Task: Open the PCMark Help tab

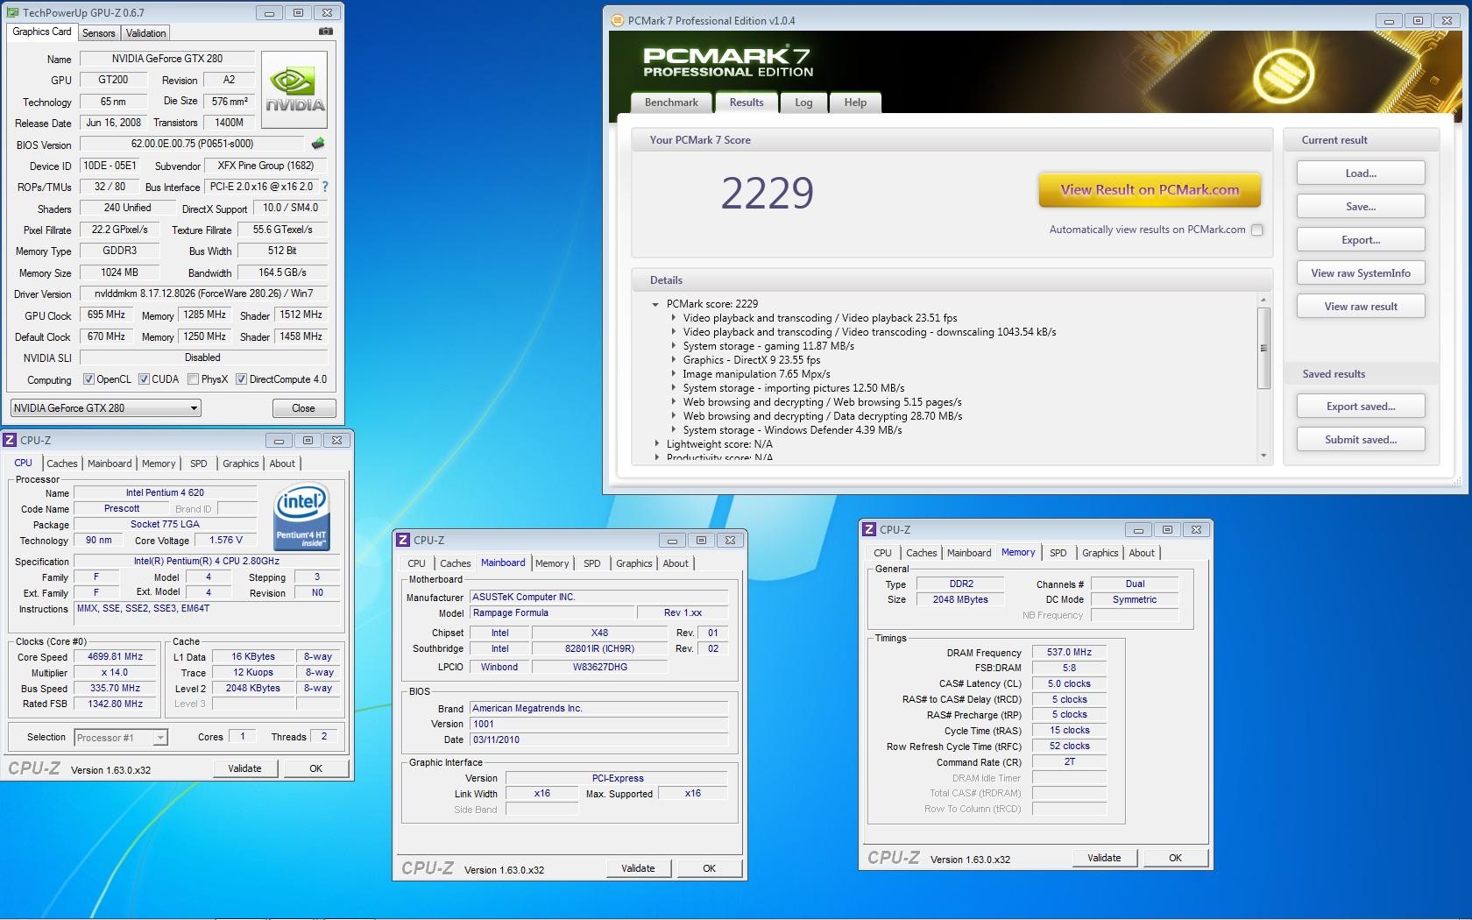Action: [x=855, y=103]
